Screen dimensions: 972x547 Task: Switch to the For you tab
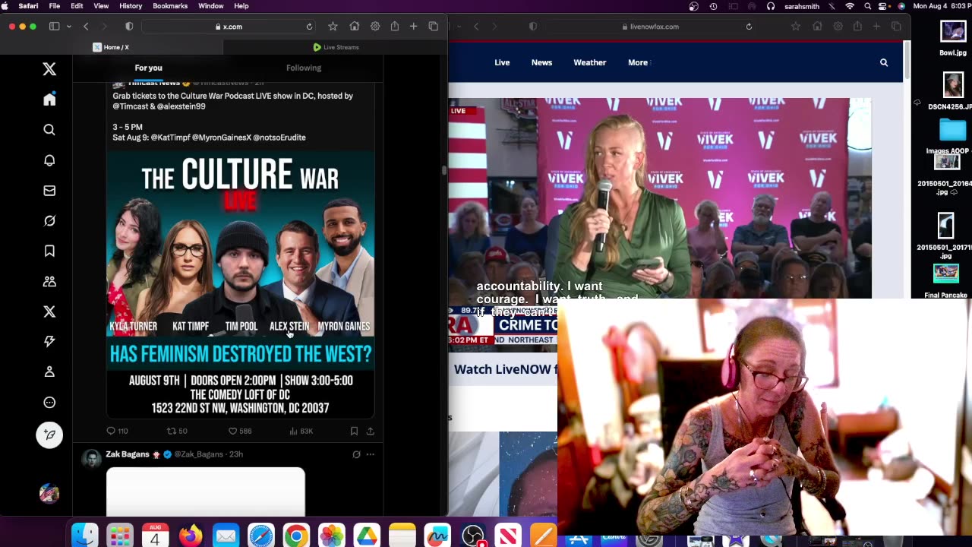[149, 68]
